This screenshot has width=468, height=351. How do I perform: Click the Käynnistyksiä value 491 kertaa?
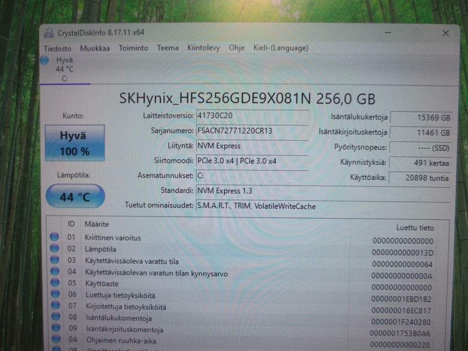420,163
